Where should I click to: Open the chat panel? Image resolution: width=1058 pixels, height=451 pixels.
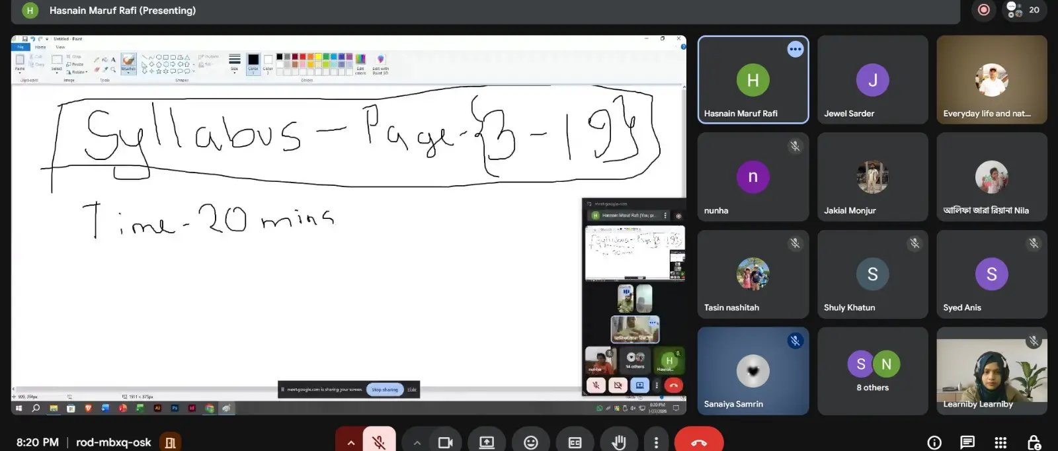(x=967, y=442)
